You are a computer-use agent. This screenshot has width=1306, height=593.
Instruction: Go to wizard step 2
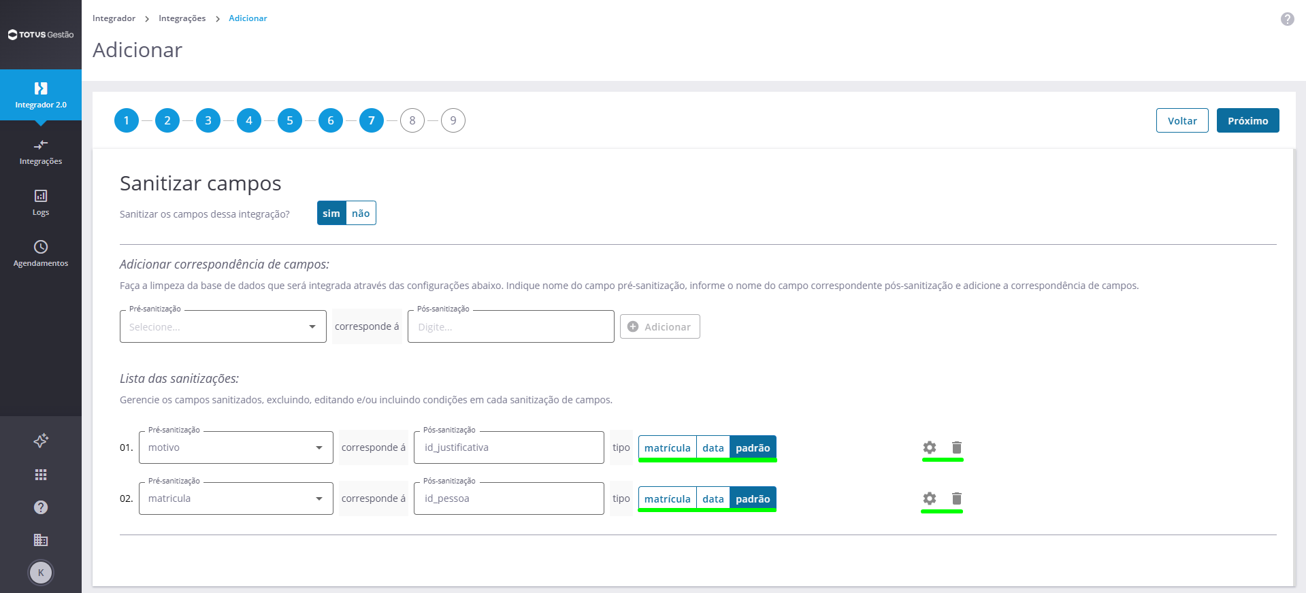pyautogui.click(x=167, y=120)
